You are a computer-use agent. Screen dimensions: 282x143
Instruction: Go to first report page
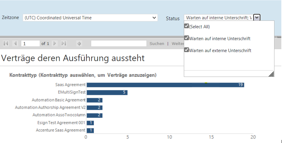click(6, 44)
